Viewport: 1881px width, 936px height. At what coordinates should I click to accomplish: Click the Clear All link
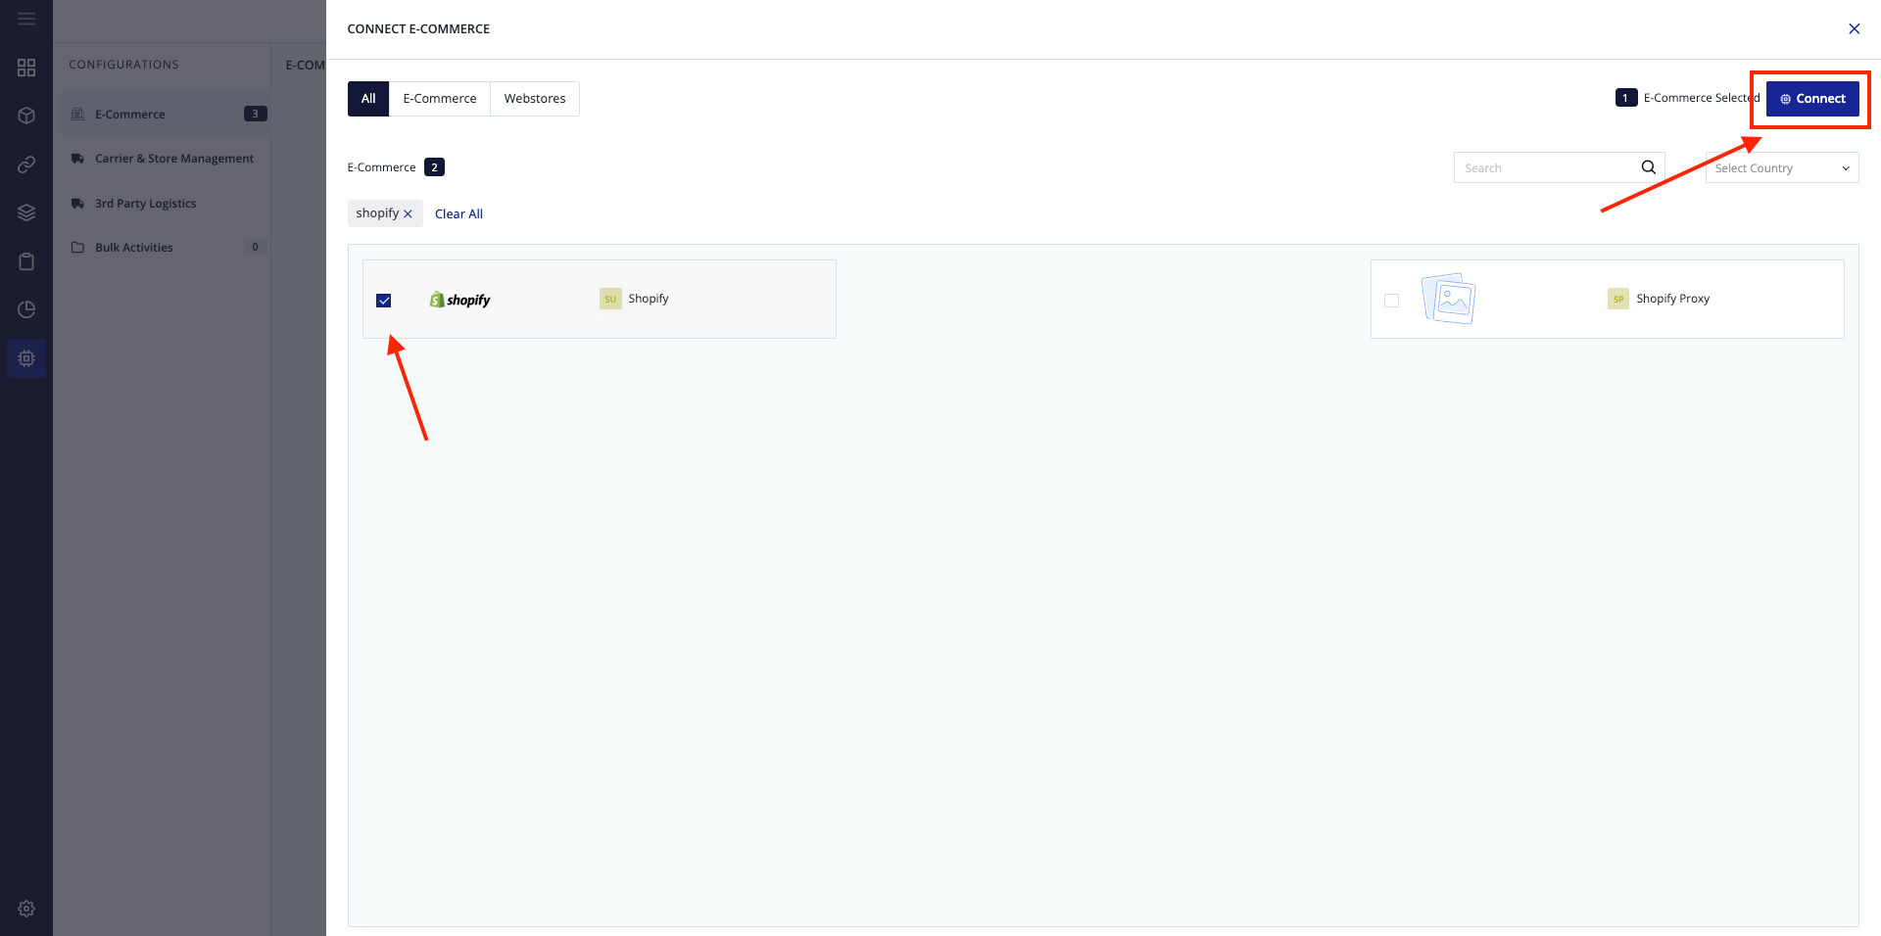(x=458, y=213)
